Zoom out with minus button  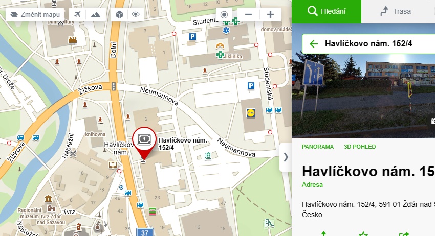[x=249, y=15]
